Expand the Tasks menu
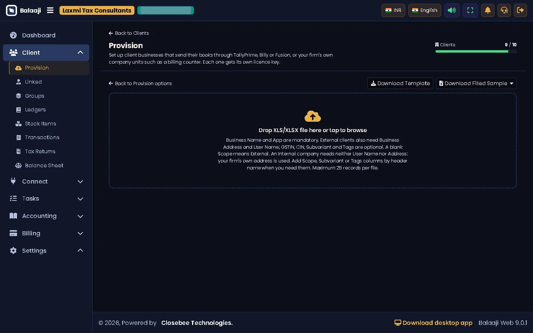Image resolution: width=533 pixels, height=333 pixels. pyautogui.click(x=46, y=199)
